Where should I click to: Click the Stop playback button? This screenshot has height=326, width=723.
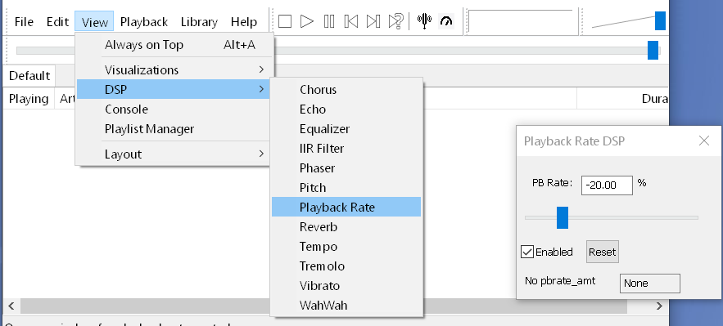(285, 21)
